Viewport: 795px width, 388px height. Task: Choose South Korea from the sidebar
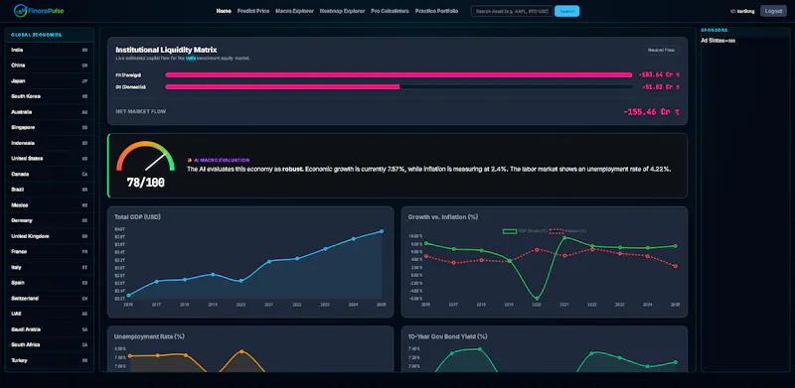[x=49, y=96]
